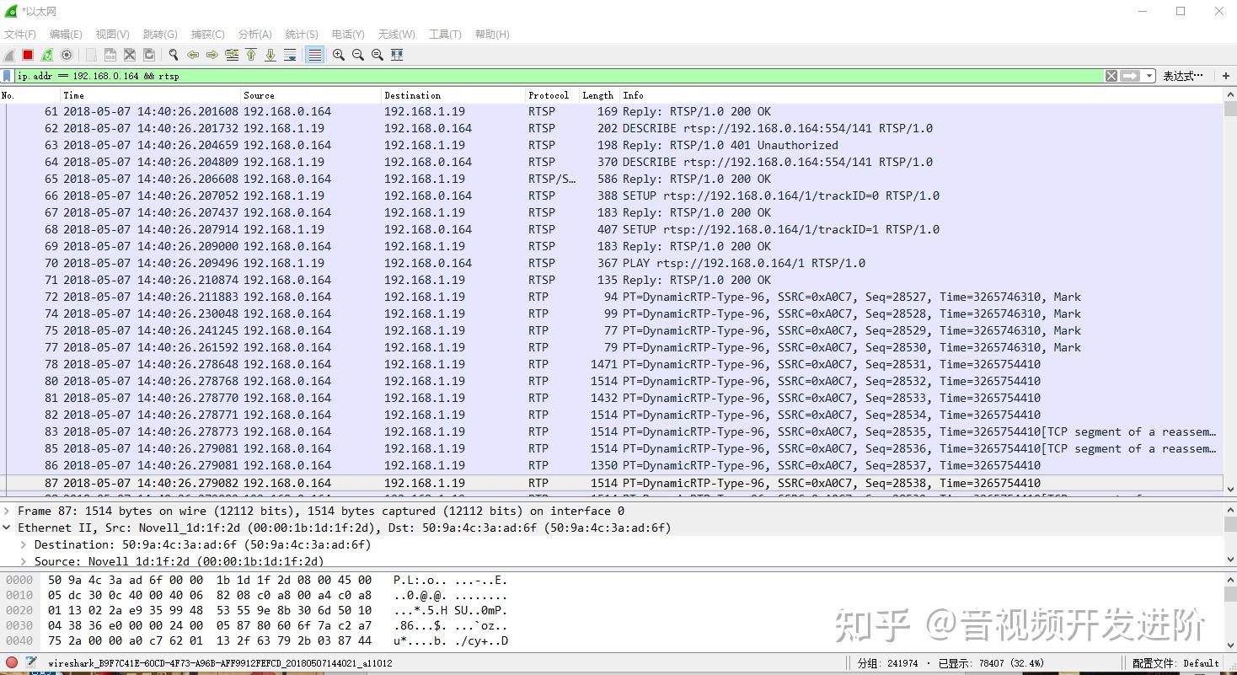Open the find packet tool
Screen dimensions: 1237x675
[173, 55]
